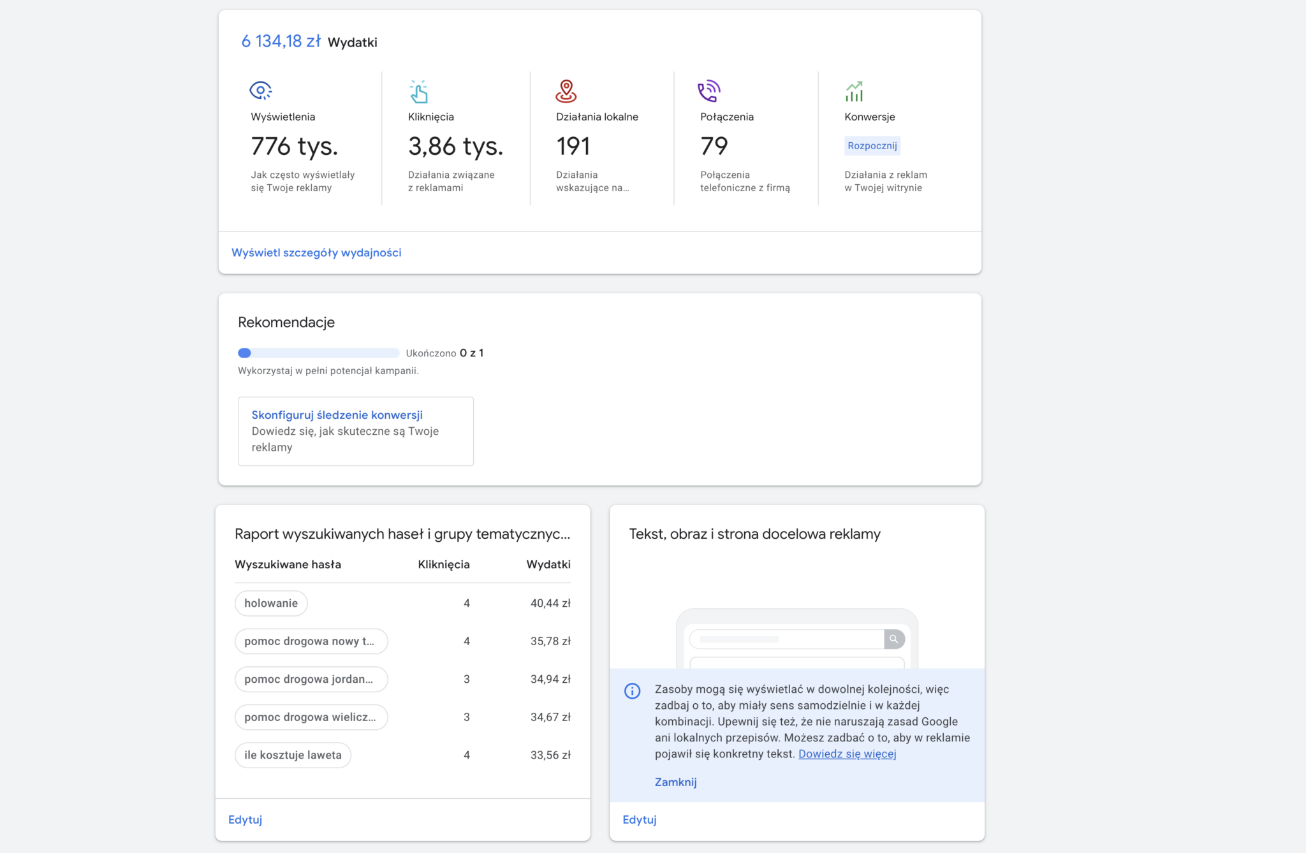The height and width of the screenshot is (853, 1306).
Task: Click the Dowiedz się więcej link
Action: point(847,754)
